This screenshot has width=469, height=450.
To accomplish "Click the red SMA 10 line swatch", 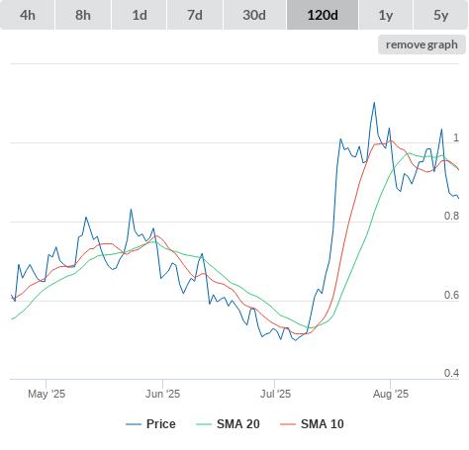I will (x=288, y=424).
